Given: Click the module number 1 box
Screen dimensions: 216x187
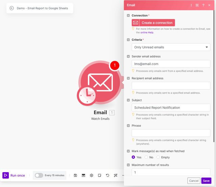Looking at the screenshot, I should (112, 113).
